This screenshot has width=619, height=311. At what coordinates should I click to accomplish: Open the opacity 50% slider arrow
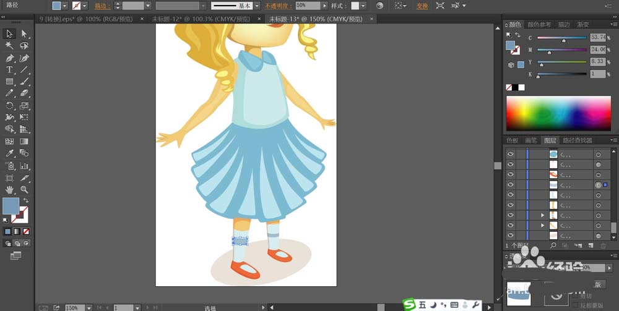[x=324, y=6]
